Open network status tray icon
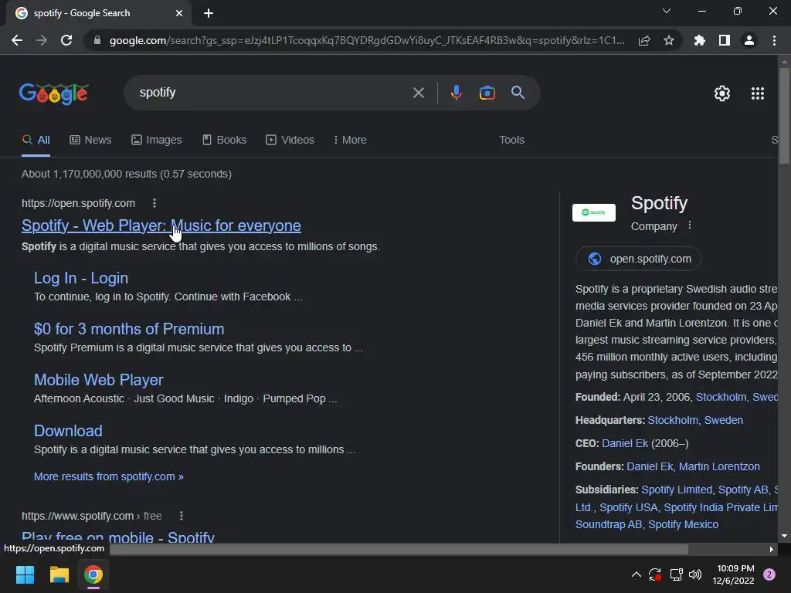Image resolution: width=791 pixels, height=593 pixels. pos(676,574)
